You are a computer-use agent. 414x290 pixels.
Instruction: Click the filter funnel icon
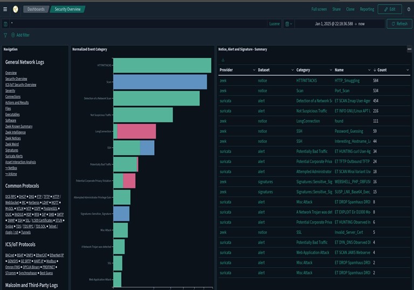click(5, 35)
